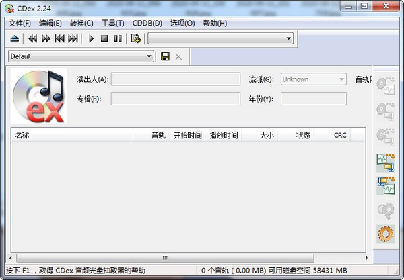Open the genre dropdown showing Unknown
Viewport: 404px width, 280px height.
(341, 79)
